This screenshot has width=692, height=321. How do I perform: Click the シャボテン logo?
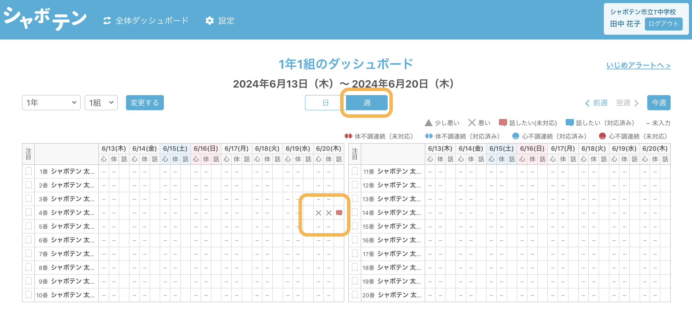45,19
